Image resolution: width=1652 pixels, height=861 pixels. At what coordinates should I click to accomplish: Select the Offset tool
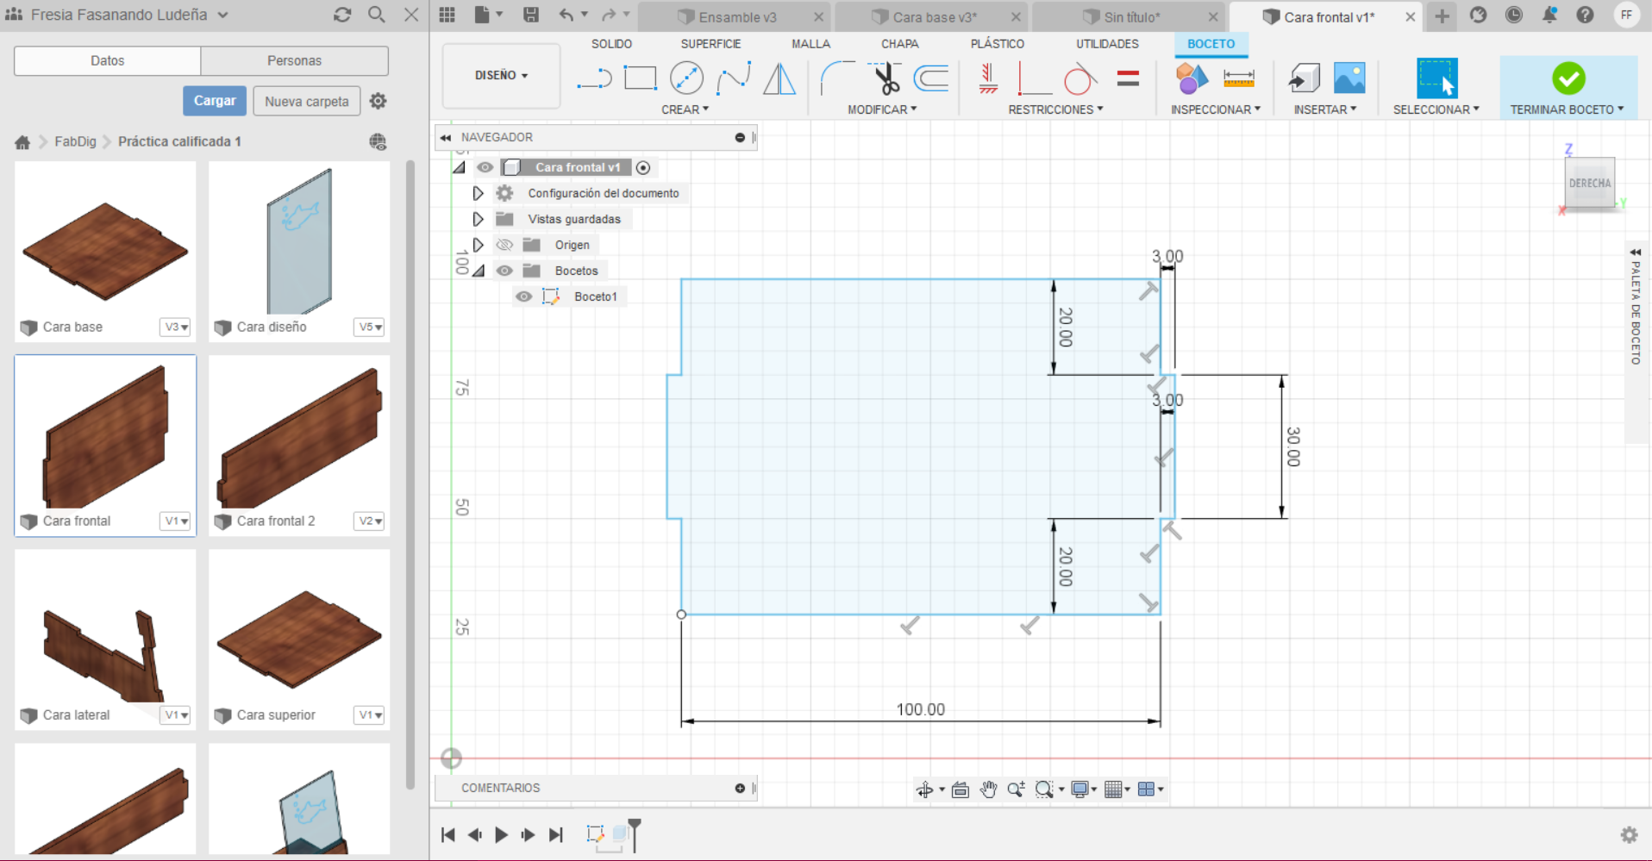pos(931,78)
